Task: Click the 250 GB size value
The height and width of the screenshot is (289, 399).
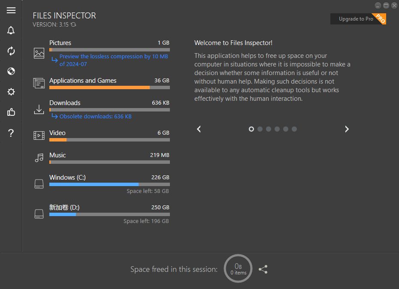Action: (x=160, y=208)
